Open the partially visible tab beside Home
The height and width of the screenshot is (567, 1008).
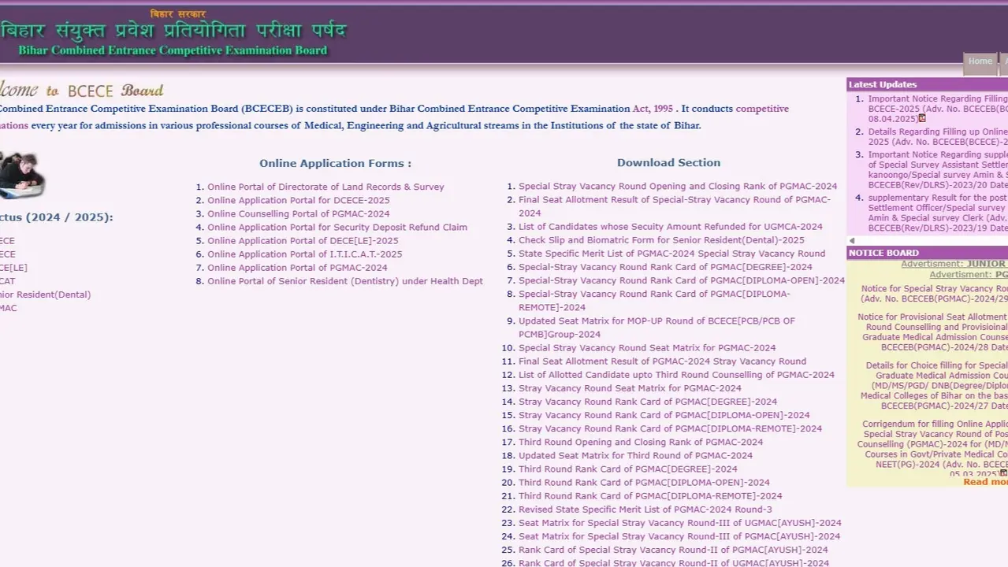tap(1004, 61)
